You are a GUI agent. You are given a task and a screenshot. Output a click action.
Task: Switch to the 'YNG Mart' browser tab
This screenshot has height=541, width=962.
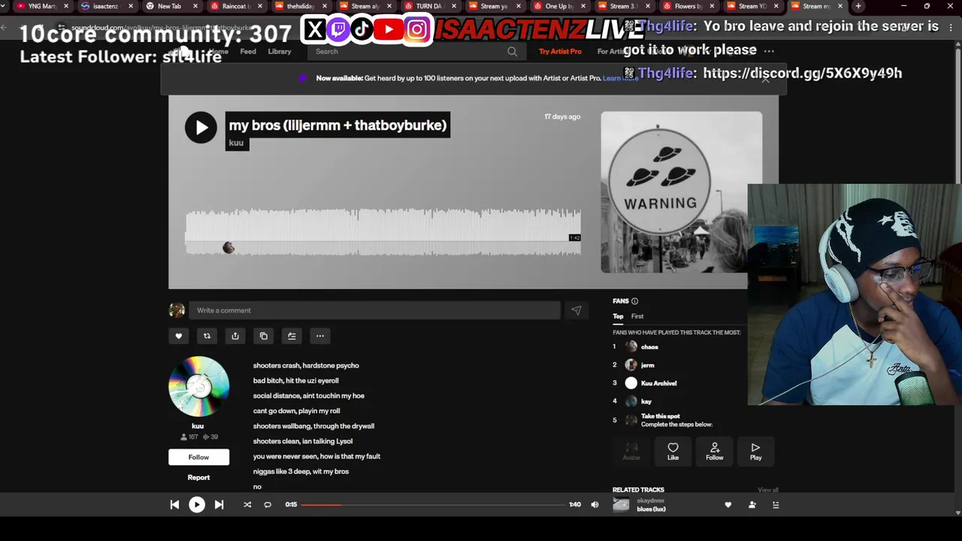point(42,6)
